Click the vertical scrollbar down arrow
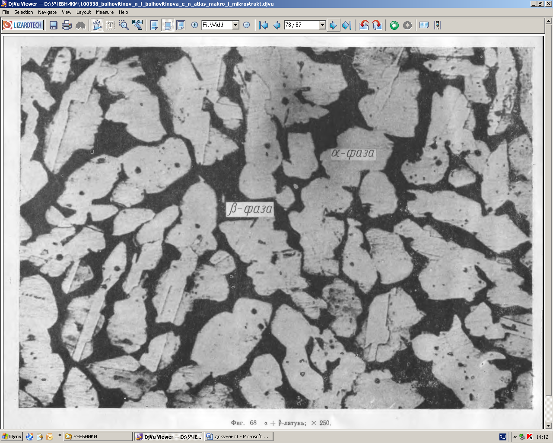The height and width of the screenshot is (443, 553). pos(549,426)
